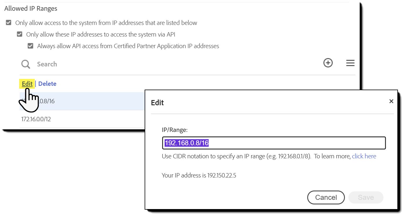Open the "click here" CIDR notation help link
The width and height of the screenshot is (402, 214).
pos(364,156)
